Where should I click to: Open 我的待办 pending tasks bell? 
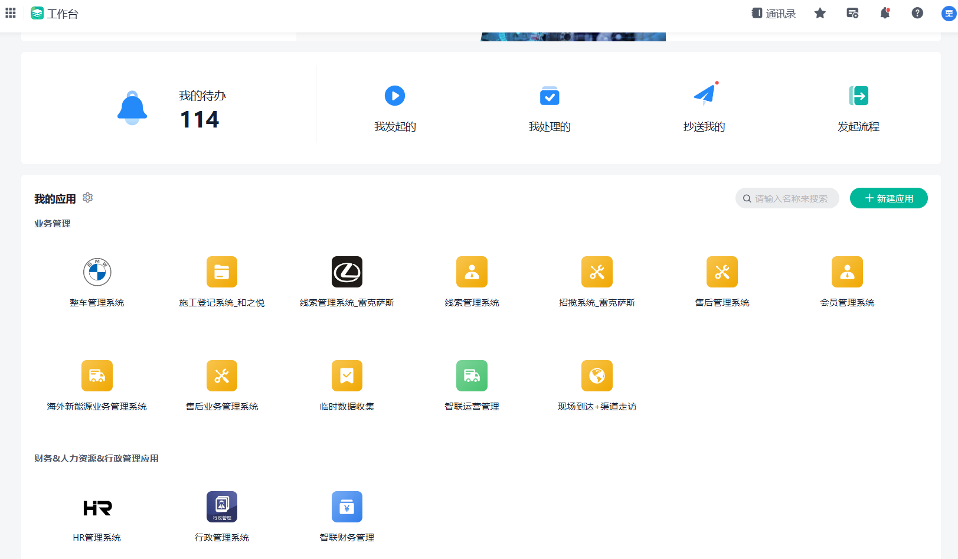coord(132,108)
